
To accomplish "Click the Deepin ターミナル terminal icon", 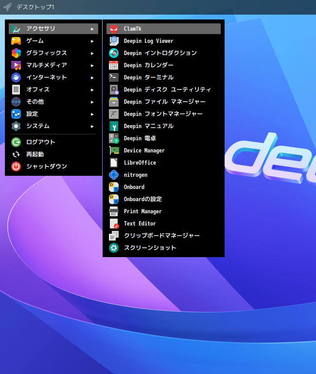I will click(x=114, y=77).
